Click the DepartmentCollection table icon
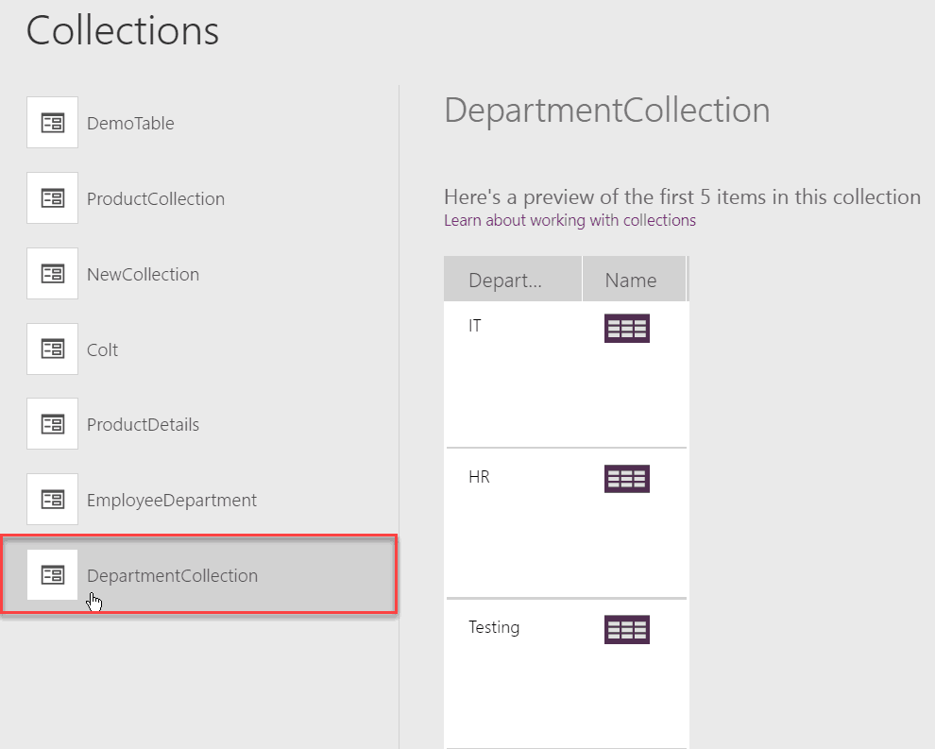The width and height of the screenshot is (935, 749). (52, 574)
